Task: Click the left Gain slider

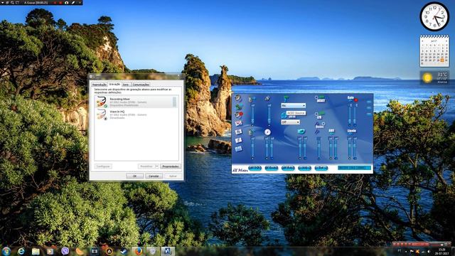Action: click(x=350, y=114)
